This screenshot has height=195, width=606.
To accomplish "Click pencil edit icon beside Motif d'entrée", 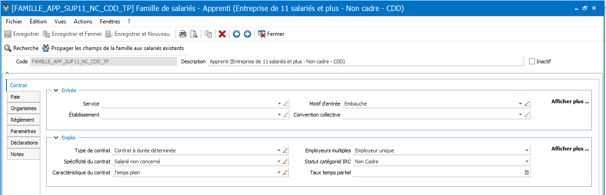I will [527, 104].
